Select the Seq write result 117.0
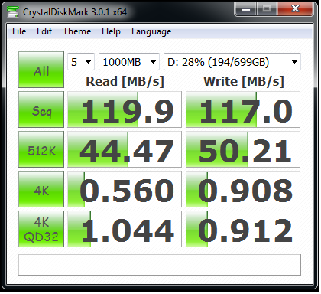 point(243,109)
